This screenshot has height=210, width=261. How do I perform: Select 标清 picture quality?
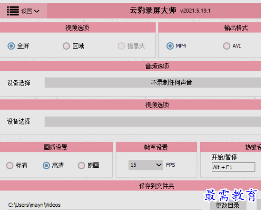point(10,165)
